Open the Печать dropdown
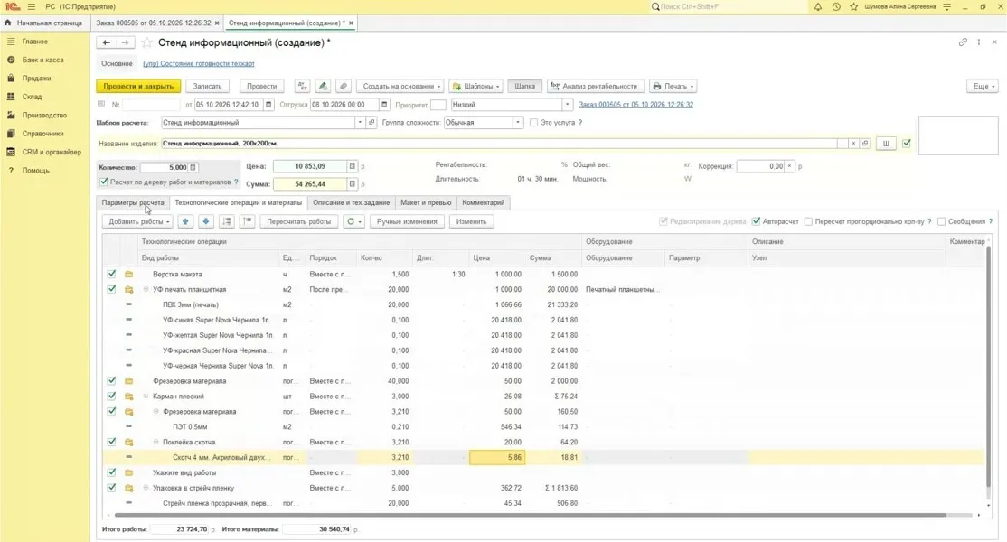Image resolution: width=1007 pixels, height=542 pixels. pos(673,86)
